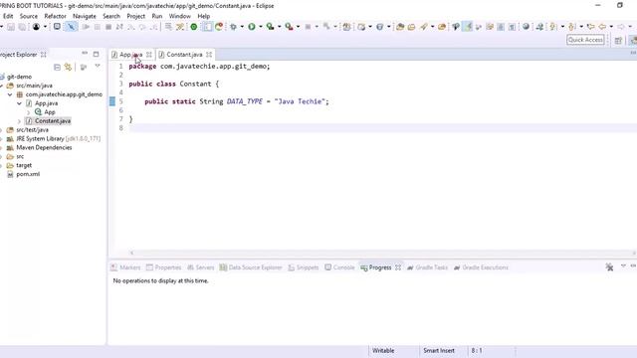Switch to the Markers tab
637x358 pixels.
tap(125, 268)
